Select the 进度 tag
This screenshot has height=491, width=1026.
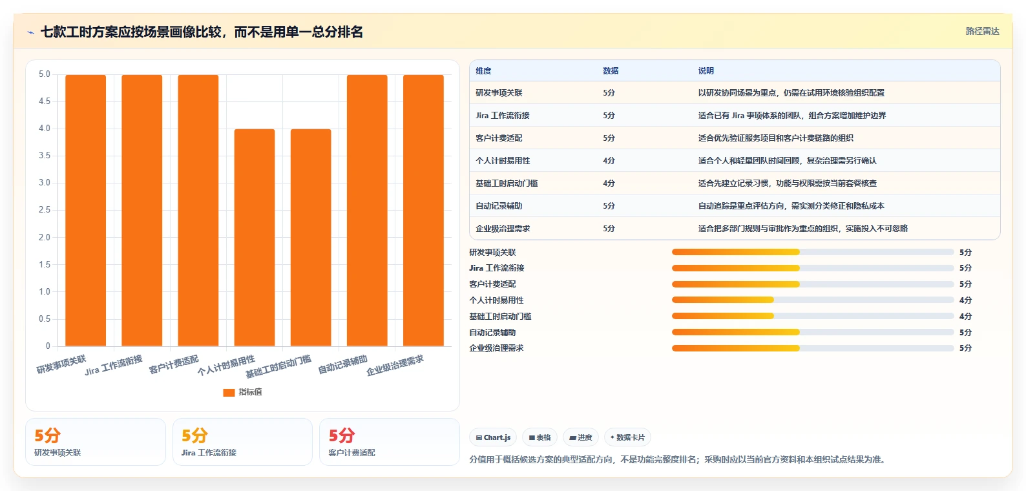click(581, 437)
